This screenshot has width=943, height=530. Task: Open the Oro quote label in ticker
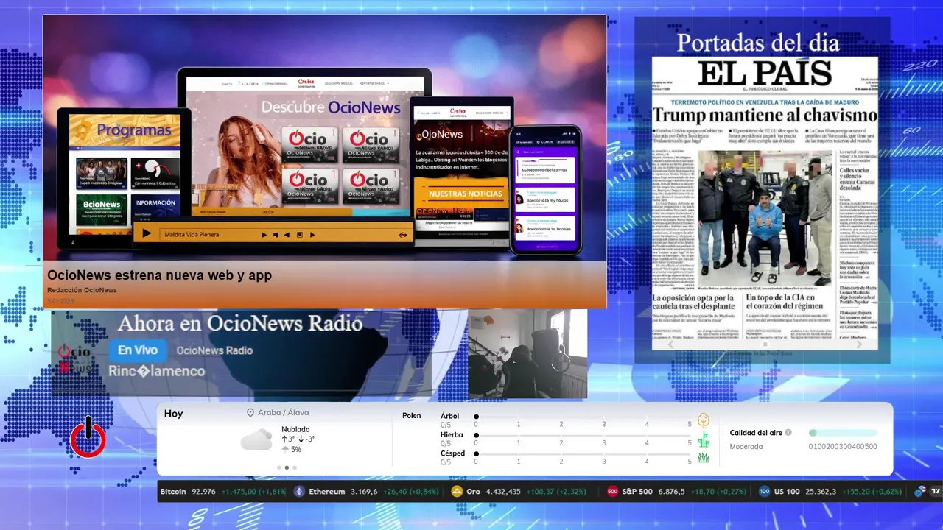pos(472,492)
